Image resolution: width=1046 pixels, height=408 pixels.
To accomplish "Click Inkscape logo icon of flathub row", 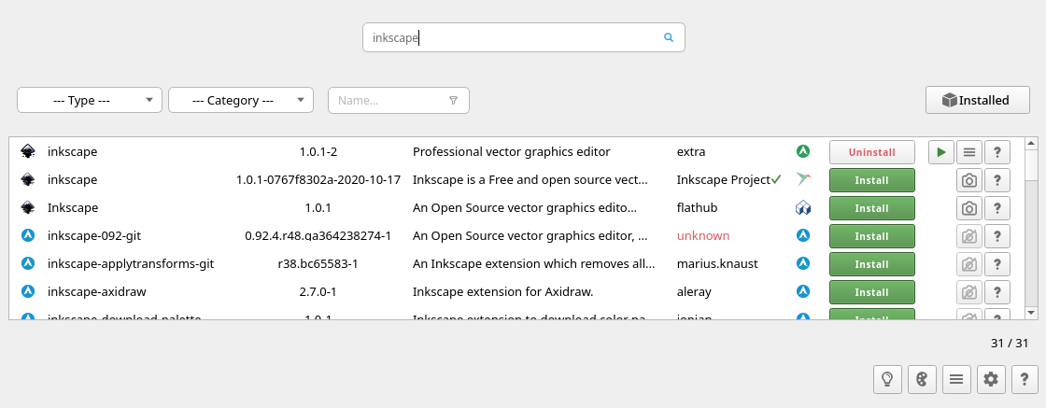I will click(27, 208).
